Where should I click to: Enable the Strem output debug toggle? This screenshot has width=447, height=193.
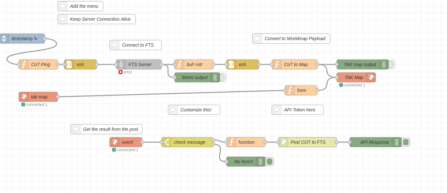[x=222, y=77]
